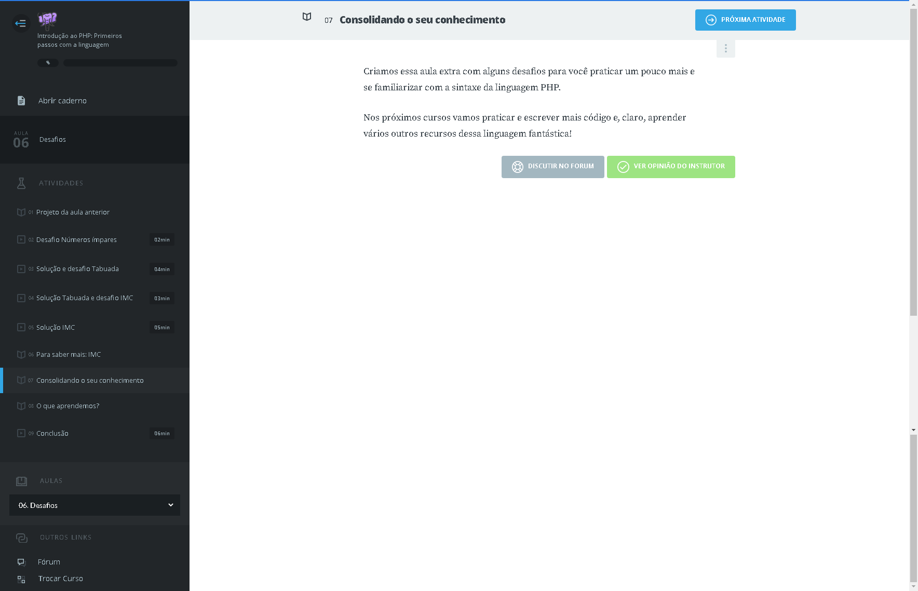Click the book icon for Projeto da aula anterior
The image size is (918, 591).
pyautogui.click(x=21, y=212)
